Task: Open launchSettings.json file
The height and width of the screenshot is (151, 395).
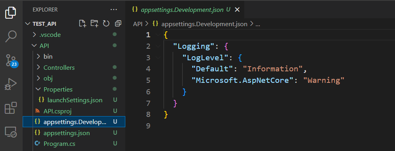Action: point(75,100)
